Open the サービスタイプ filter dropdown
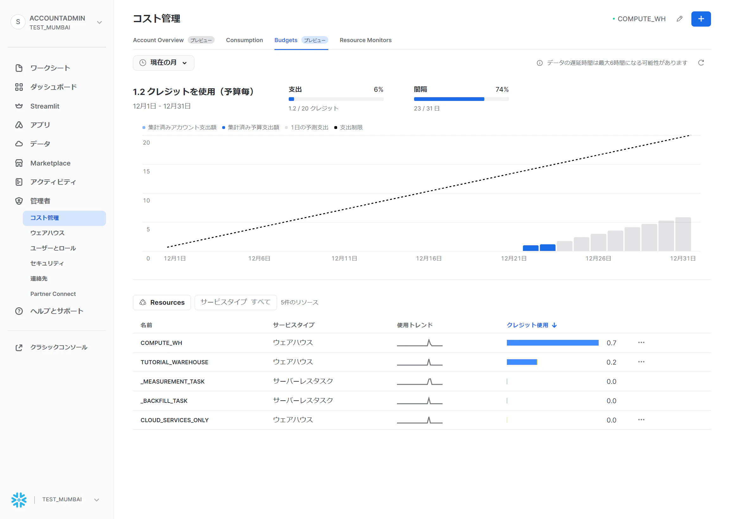The height and width of the screenshot is (519, 730). (x=236, y=302)
